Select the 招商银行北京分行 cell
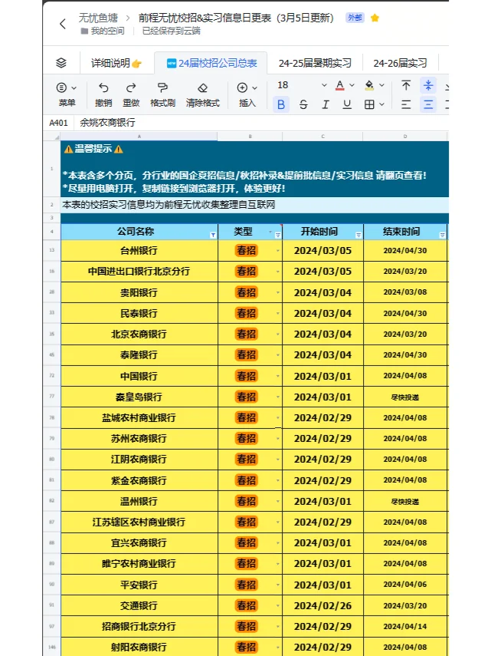This screenshot has width=491, height=656. click(x=139, y=626)
